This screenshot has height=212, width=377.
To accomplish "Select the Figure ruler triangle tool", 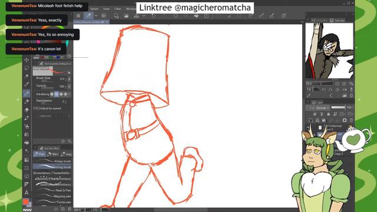I will [27, 184].
